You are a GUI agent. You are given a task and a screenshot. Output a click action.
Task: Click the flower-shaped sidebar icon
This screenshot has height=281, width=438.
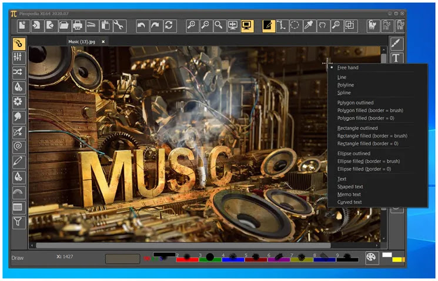point(19,102)
